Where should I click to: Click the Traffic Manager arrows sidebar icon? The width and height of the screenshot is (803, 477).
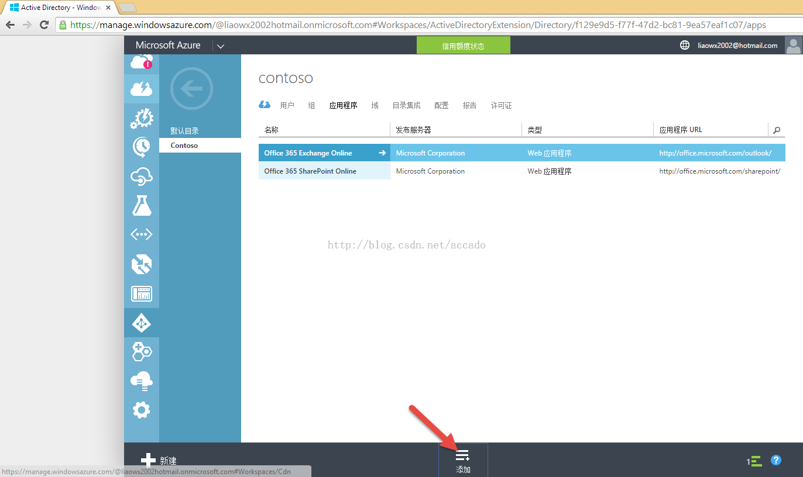141,264
